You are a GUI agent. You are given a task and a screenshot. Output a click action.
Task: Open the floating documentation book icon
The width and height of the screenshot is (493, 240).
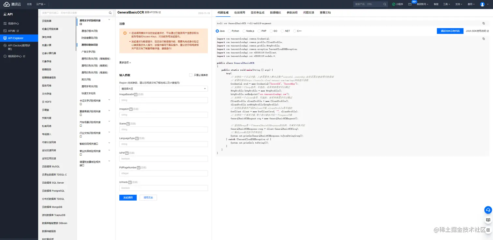(488, 220)
